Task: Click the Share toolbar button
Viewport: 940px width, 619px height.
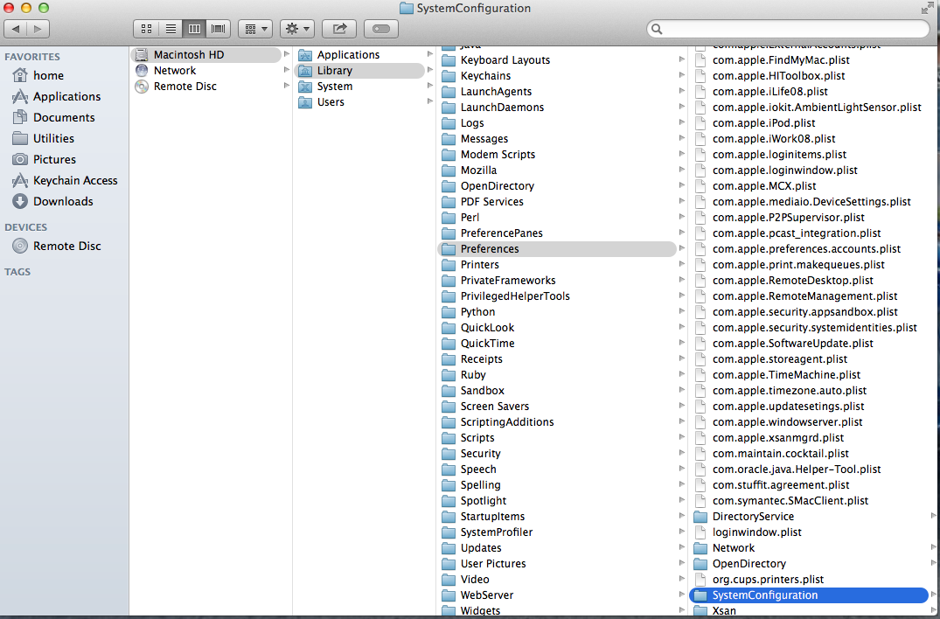Action: pos(339,29)
